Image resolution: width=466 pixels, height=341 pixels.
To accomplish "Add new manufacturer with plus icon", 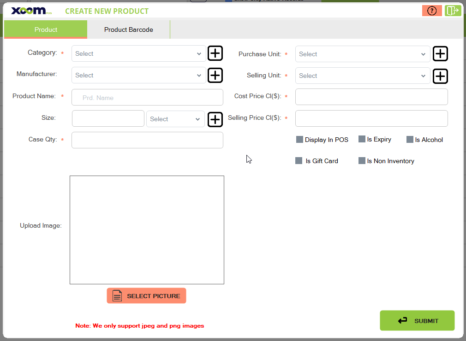I will pyautogui.click(x=215, y=75).
